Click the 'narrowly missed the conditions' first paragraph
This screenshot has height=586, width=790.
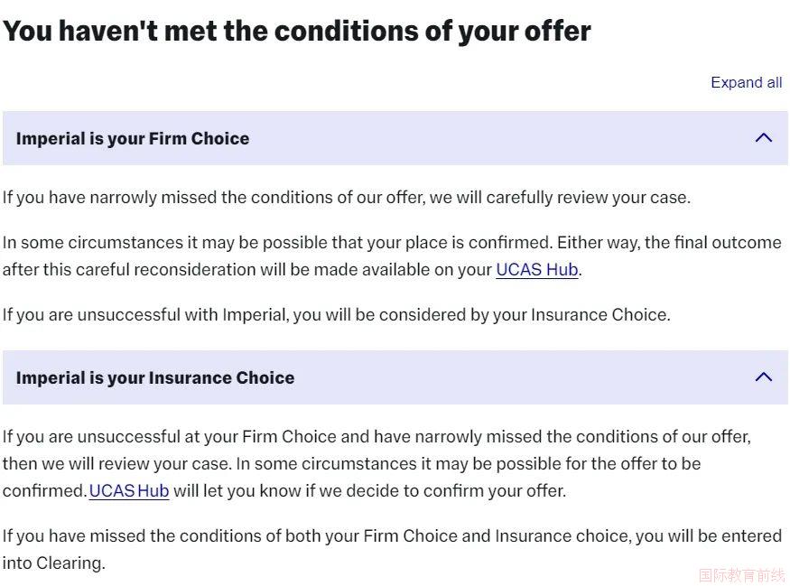click(x=347, y=198)
